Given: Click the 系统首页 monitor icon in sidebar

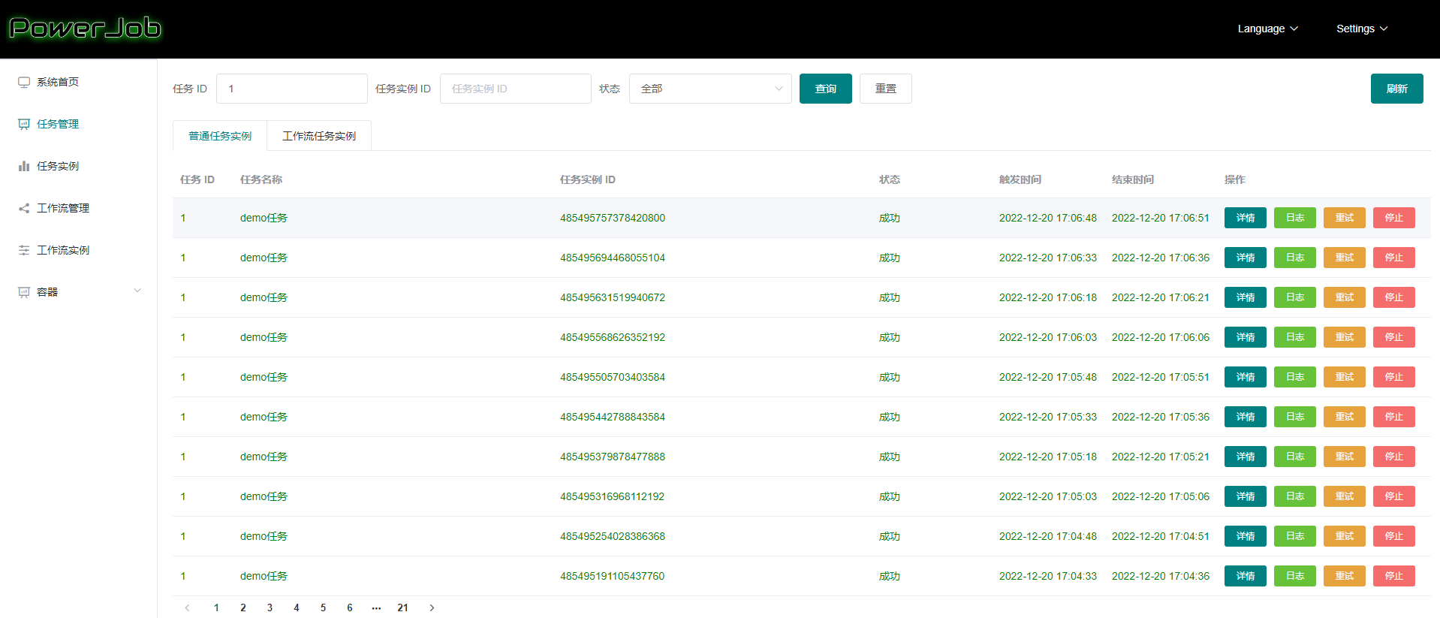Looking at the screenshot, I should click(x=24, y=82).
